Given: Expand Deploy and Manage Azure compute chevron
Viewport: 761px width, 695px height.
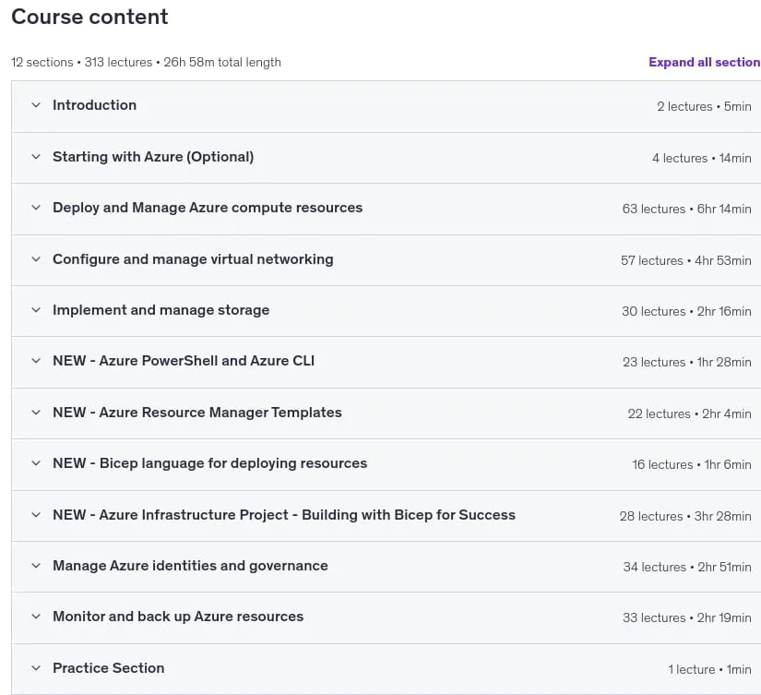Looking at the screenshot, I should coord(36,208).
